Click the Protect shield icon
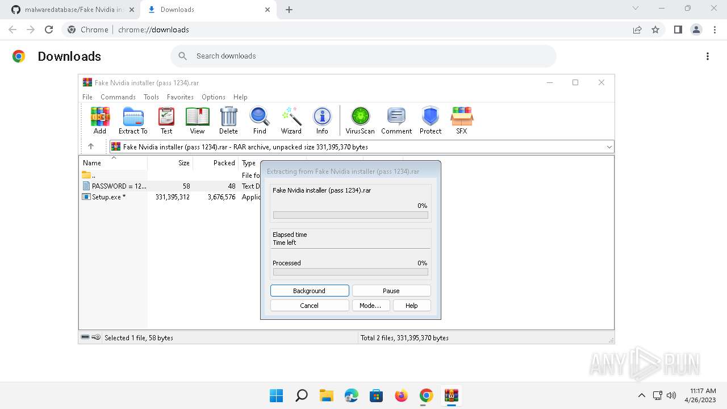 point(431,120)
